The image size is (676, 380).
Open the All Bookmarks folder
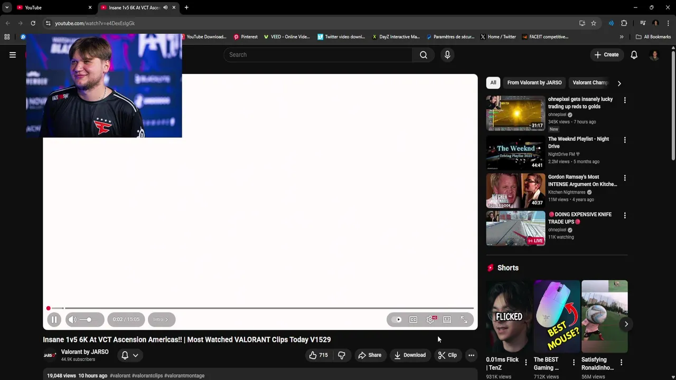pos(653,37)
